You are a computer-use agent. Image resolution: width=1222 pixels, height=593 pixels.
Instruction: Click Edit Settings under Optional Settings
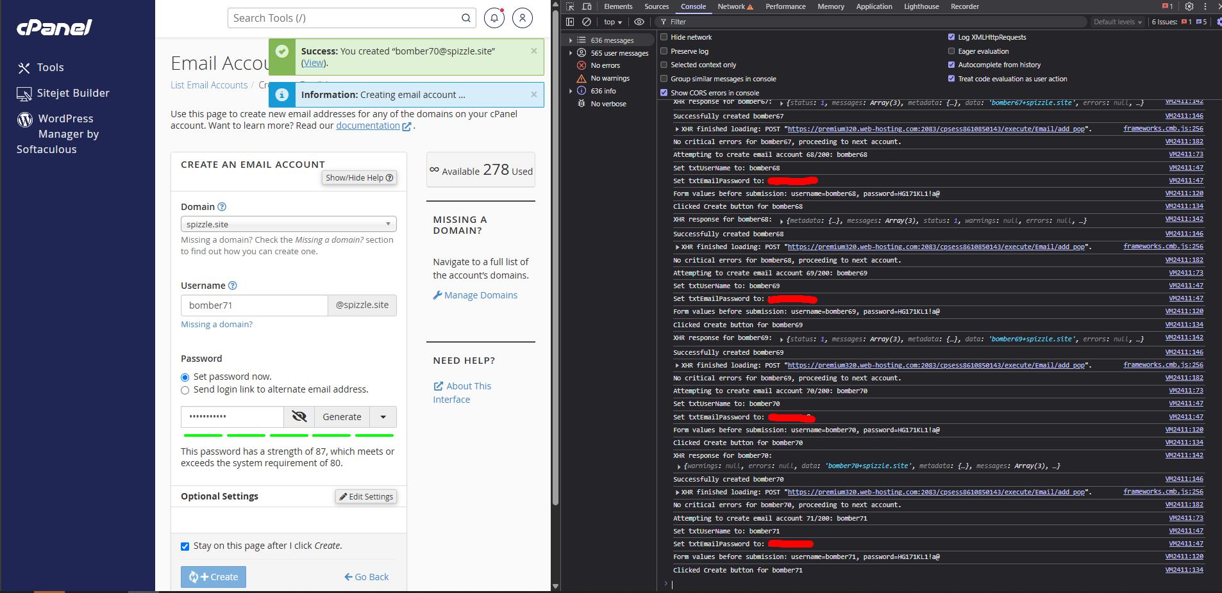coord(366,496)
